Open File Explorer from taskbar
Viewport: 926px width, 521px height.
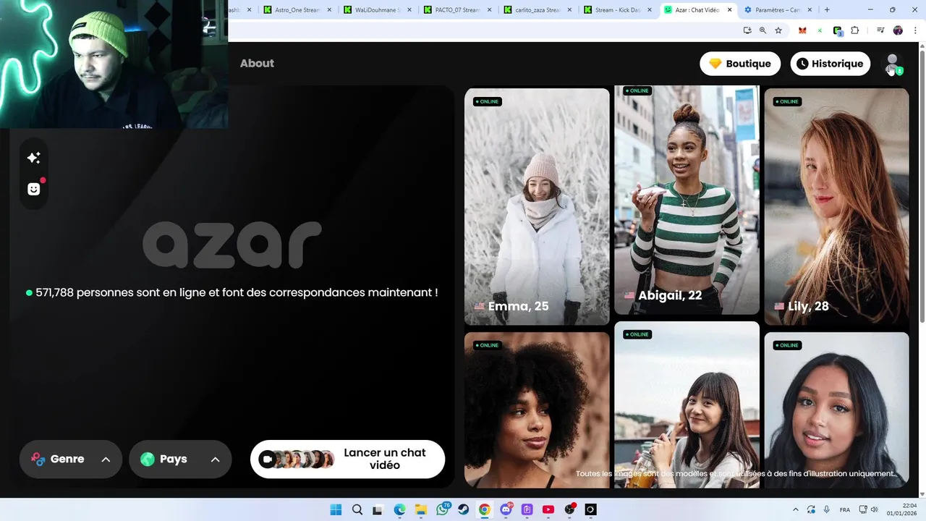coord(420,509)
